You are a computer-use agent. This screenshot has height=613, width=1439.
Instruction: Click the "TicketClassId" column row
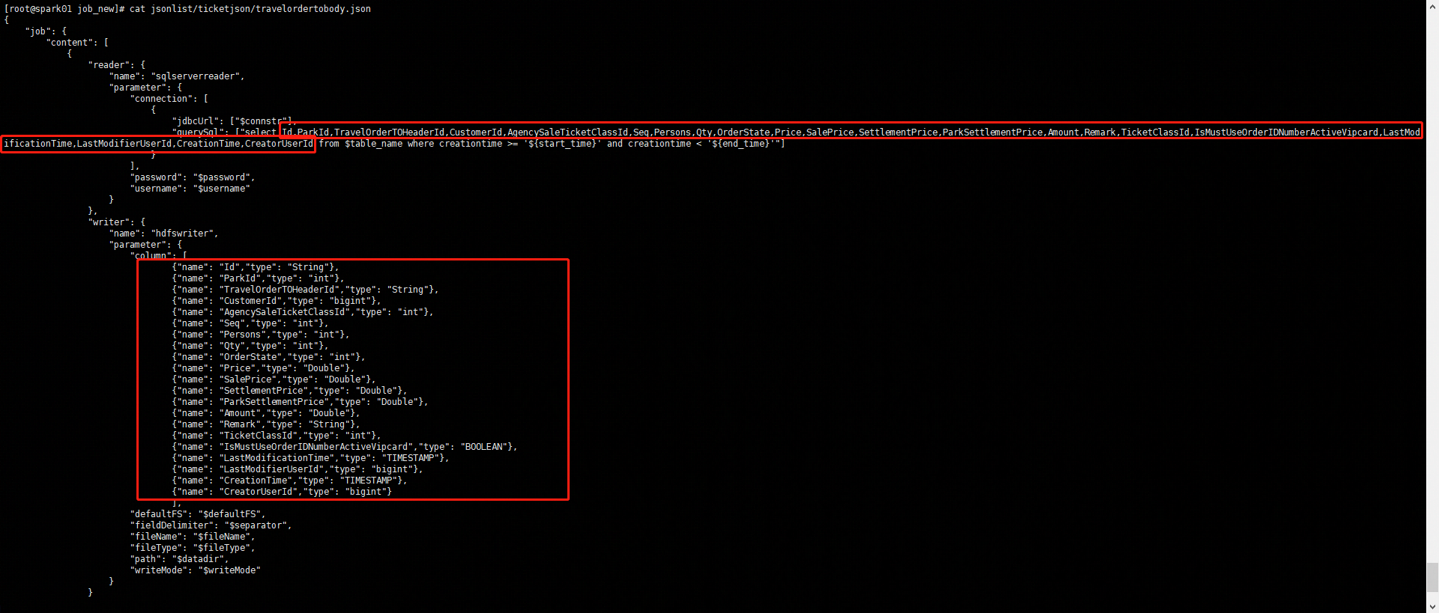point(277,436)
